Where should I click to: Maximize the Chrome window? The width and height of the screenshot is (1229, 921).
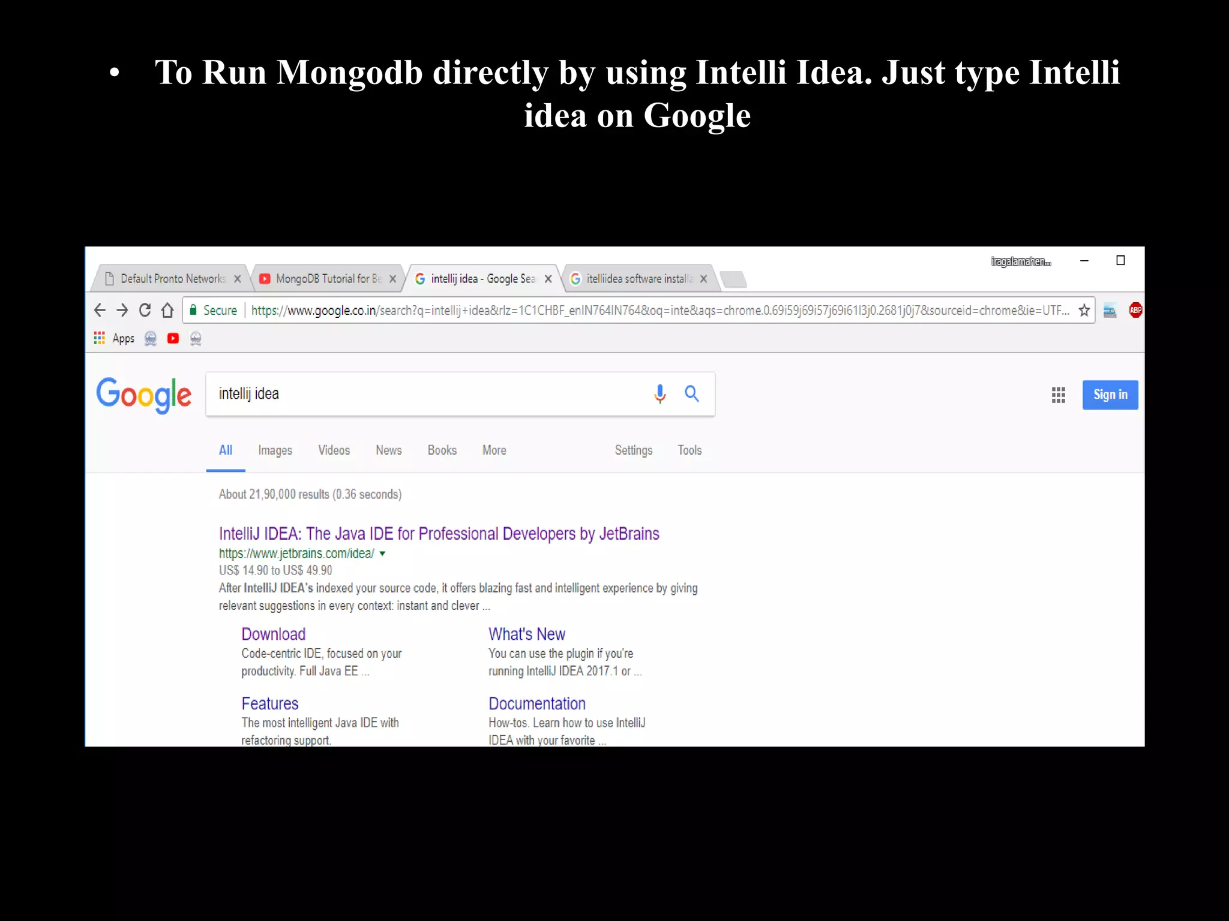point(1120,260)
